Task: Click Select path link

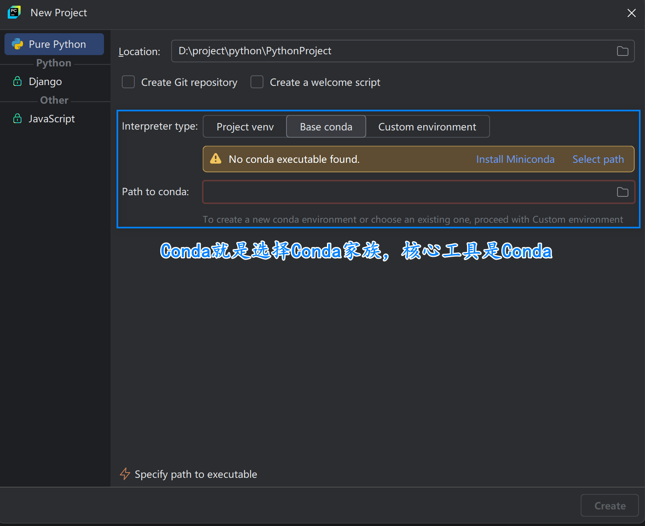Action: coord(598,159)
